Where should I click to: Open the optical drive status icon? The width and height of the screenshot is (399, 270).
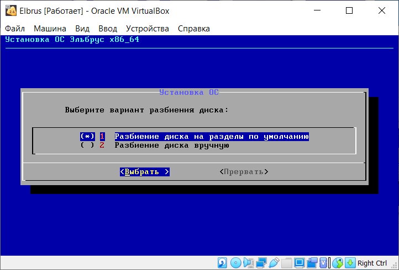click(236, 263)
